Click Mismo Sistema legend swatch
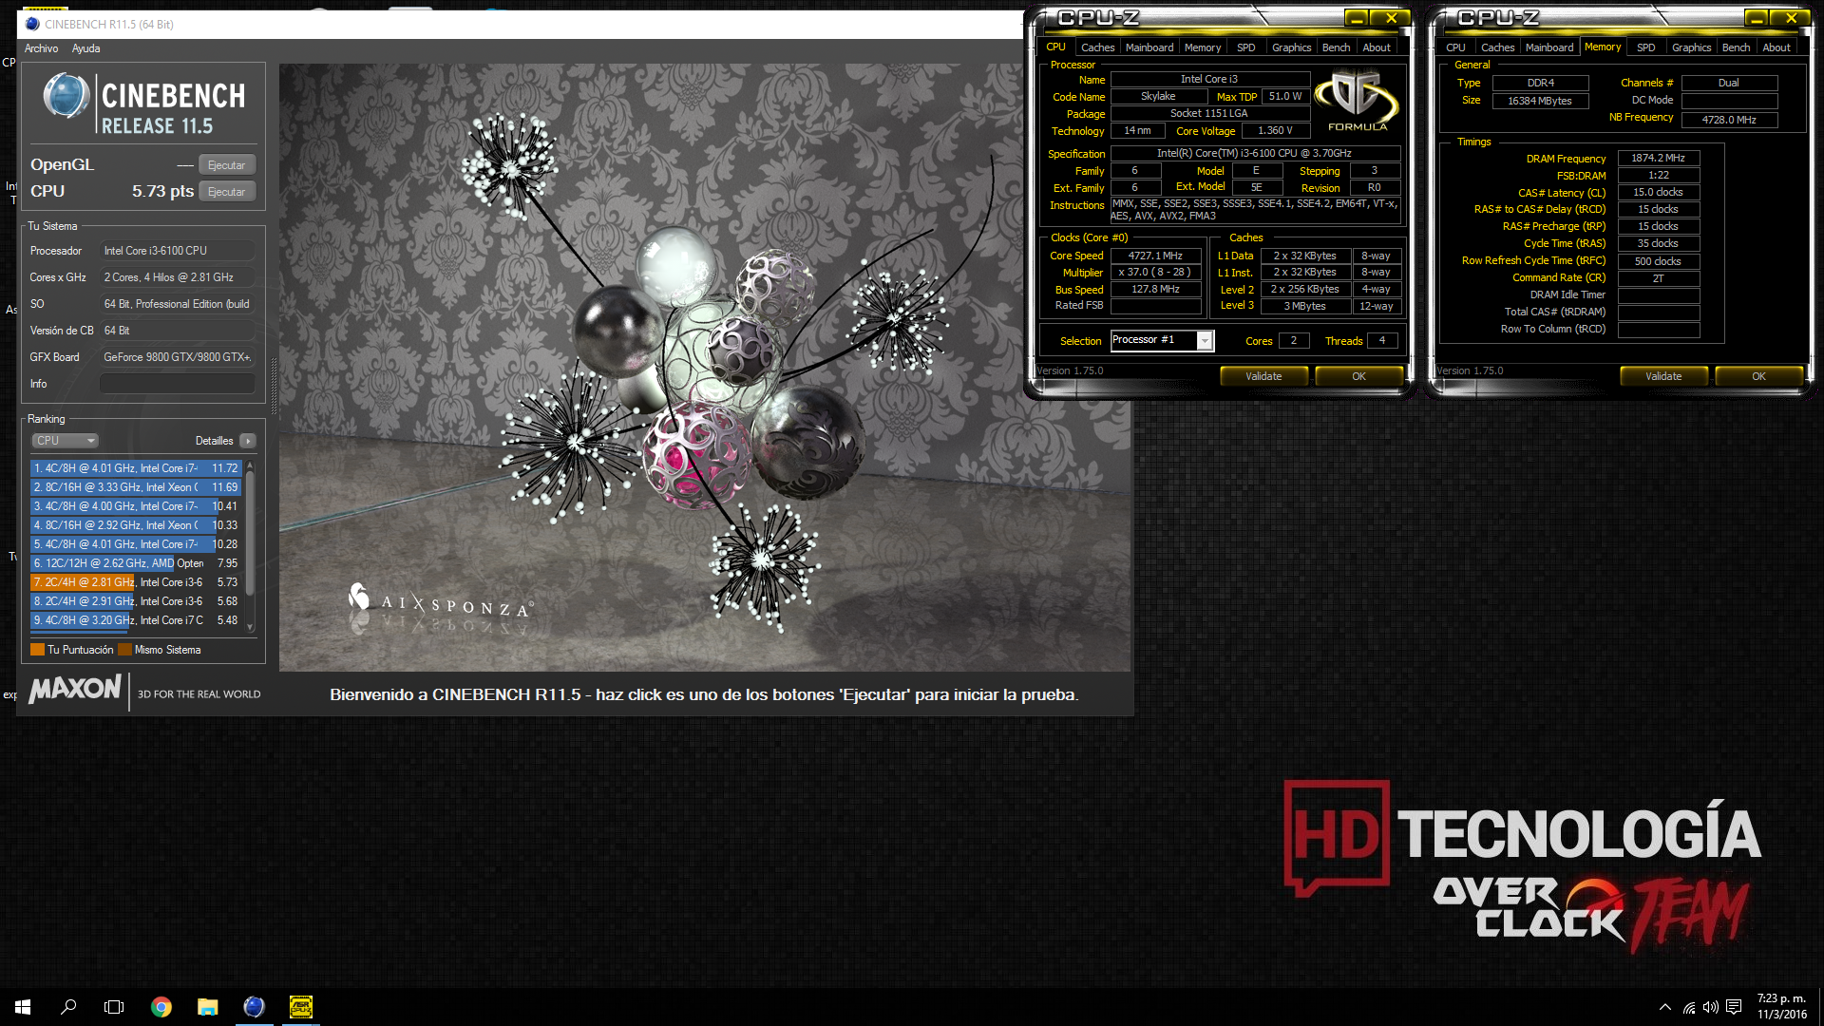 124,650
